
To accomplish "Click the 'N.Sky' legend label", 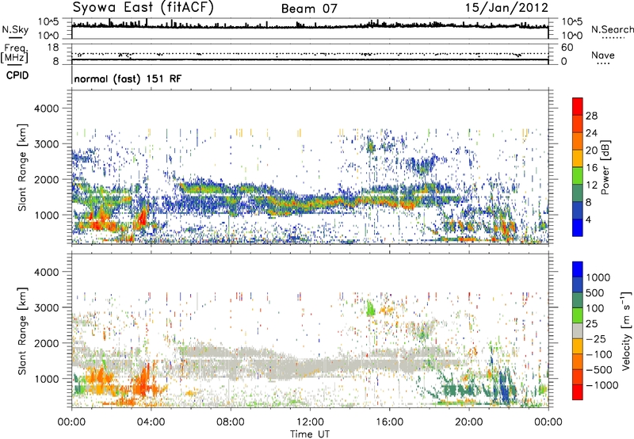I will 15,29.
